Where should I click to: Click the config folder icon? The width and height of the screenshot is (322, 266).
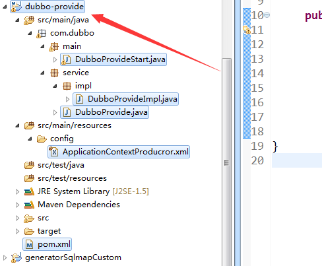pyautogui.click(x=42, y=139)
